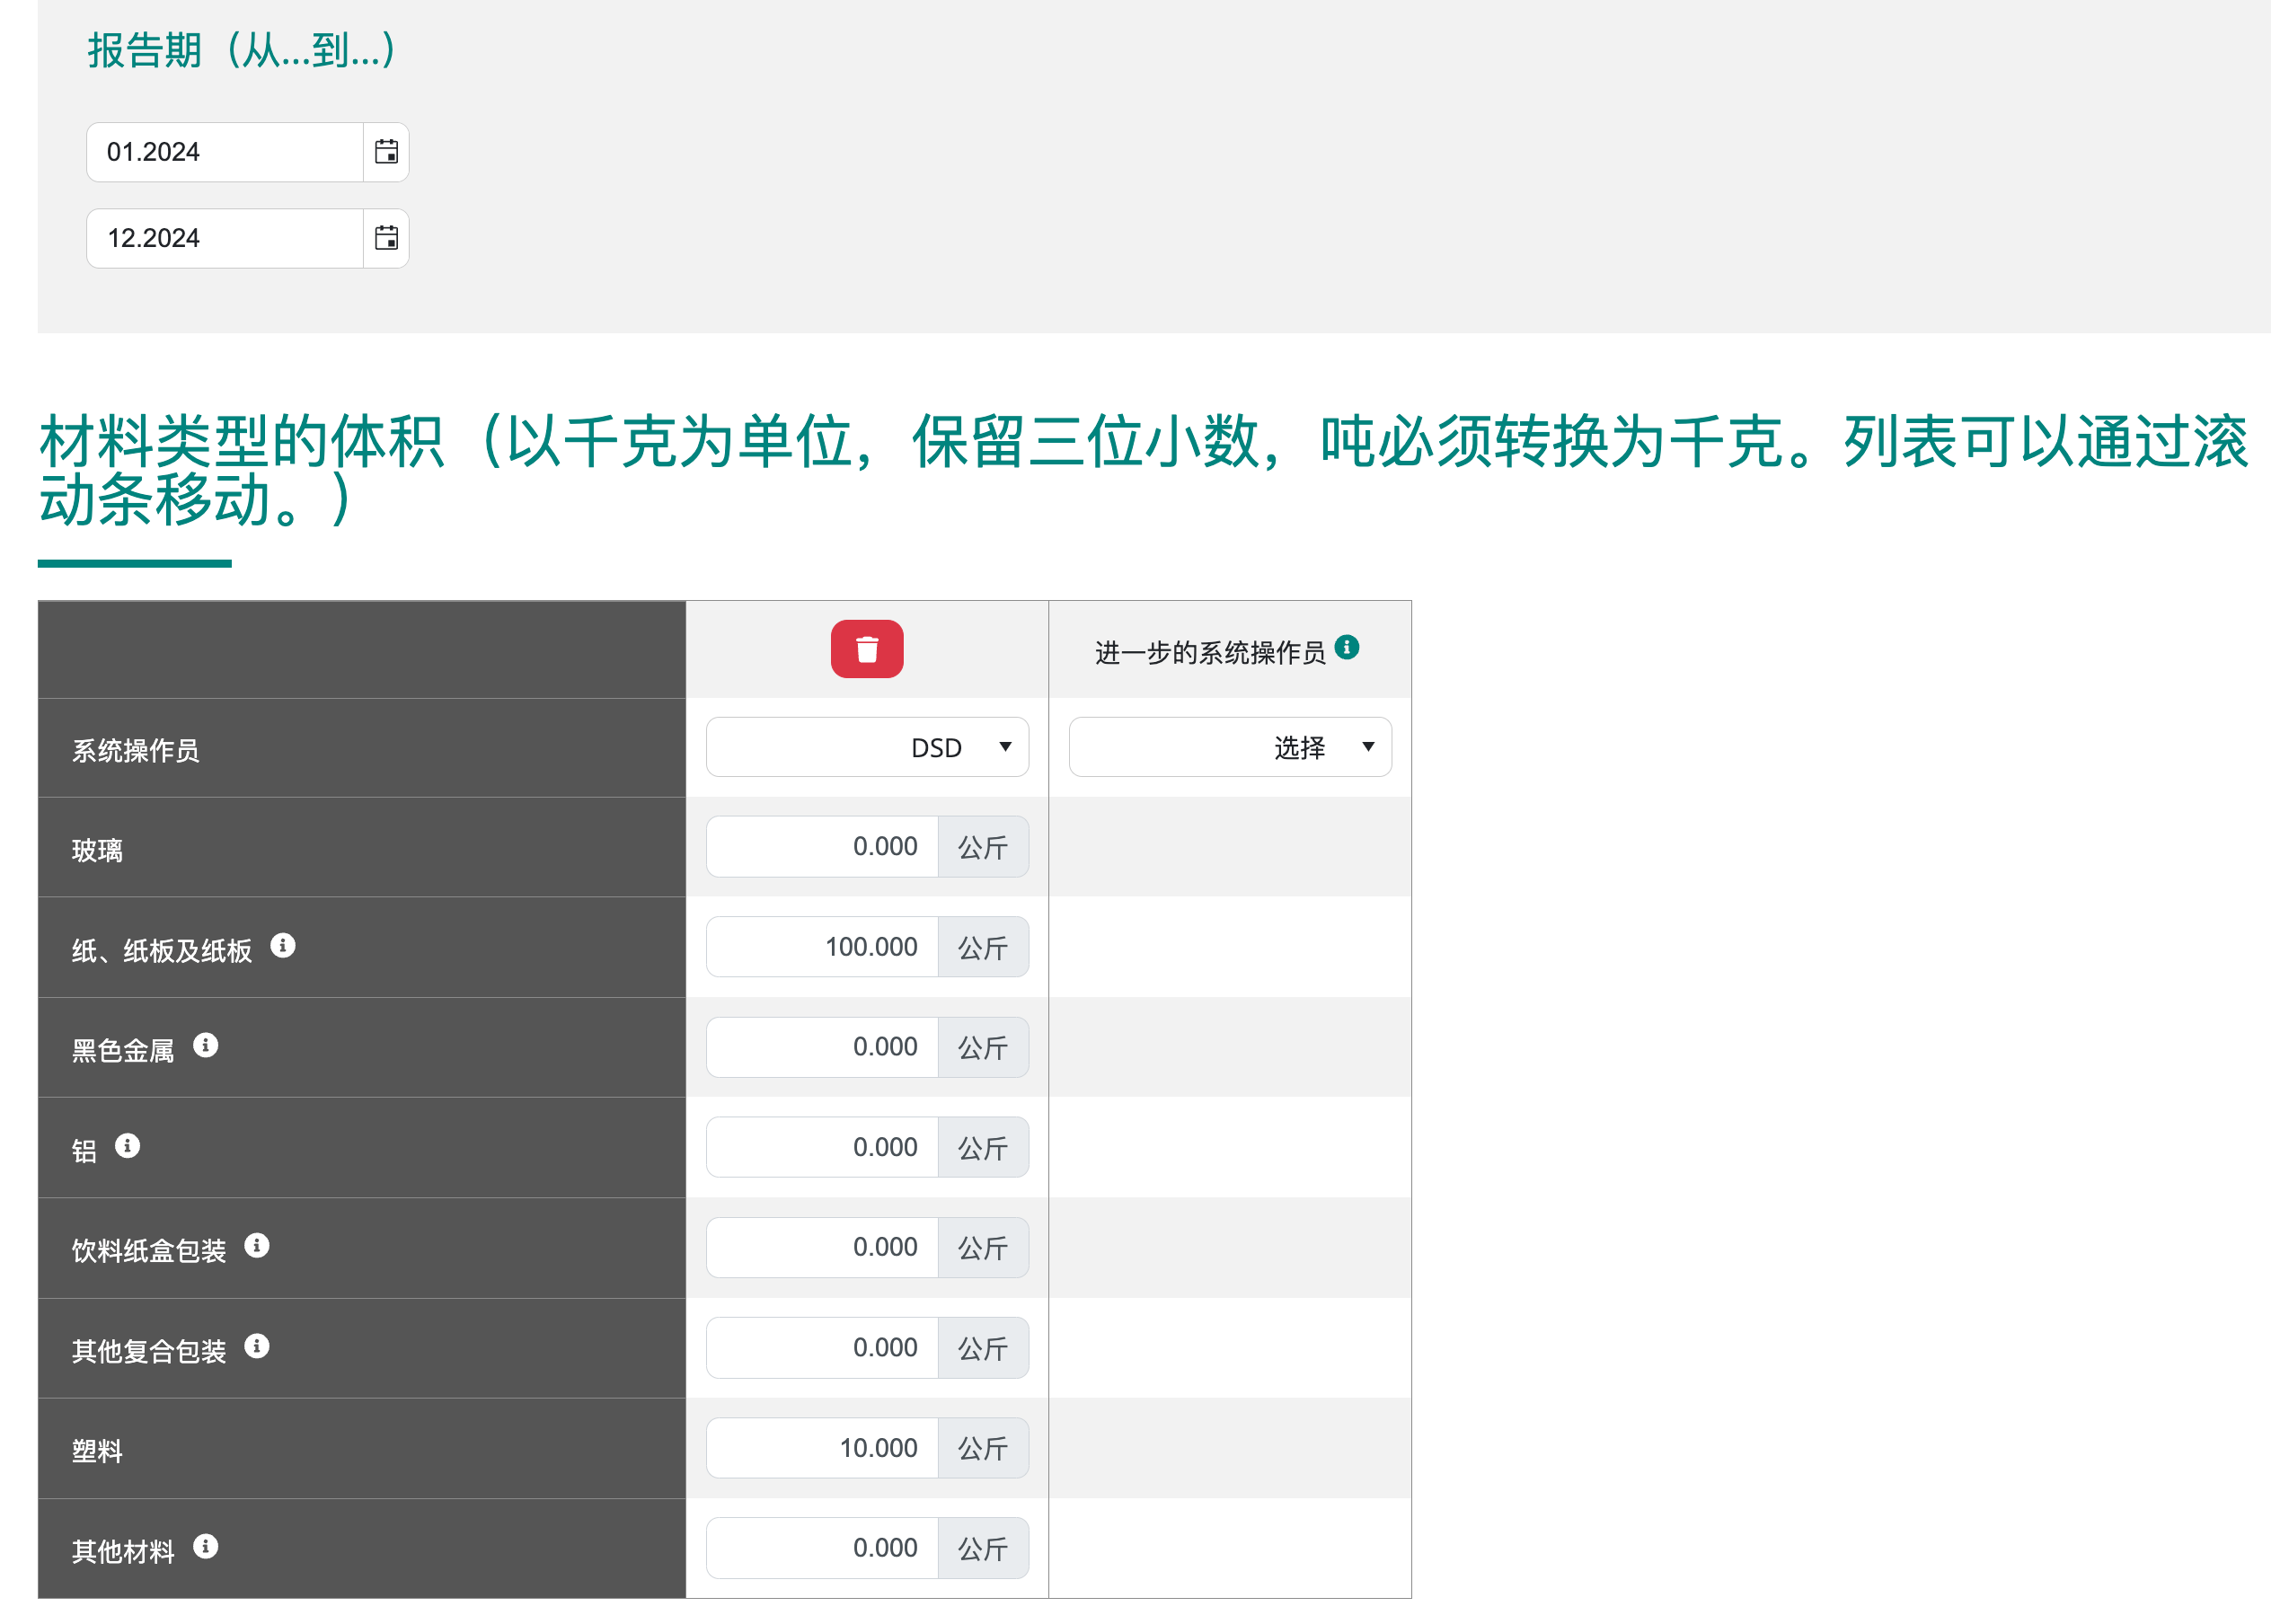Screen dimensions: 2289x1624
Task: Show info icon for 其他材料
Action: (x=206, y=1546)
